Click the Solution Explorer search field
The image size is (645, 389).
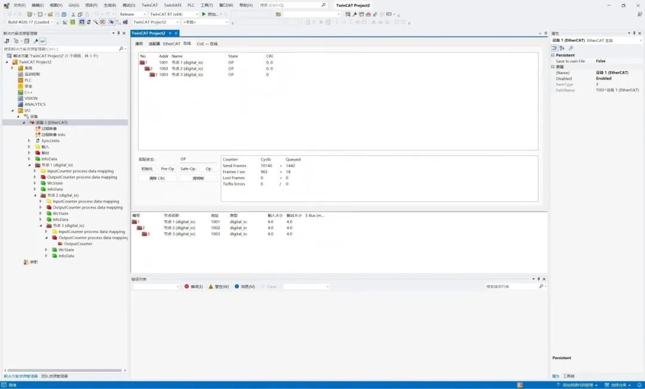tap(60, 49)
